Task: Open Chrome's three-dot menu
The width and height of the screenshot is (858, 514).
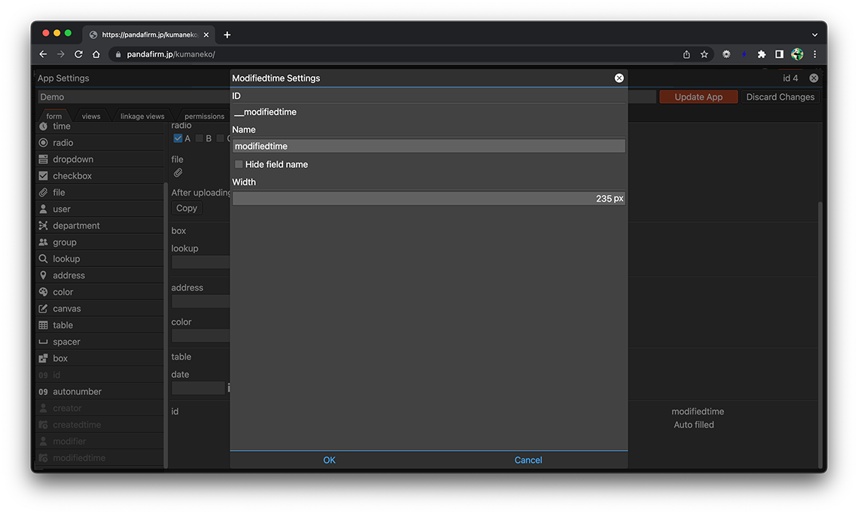Action: coord(814,54)
